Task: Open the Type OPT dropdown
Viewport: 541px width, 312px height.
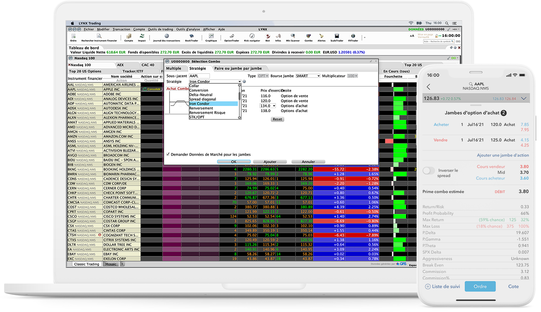Action: coord(263,76)
